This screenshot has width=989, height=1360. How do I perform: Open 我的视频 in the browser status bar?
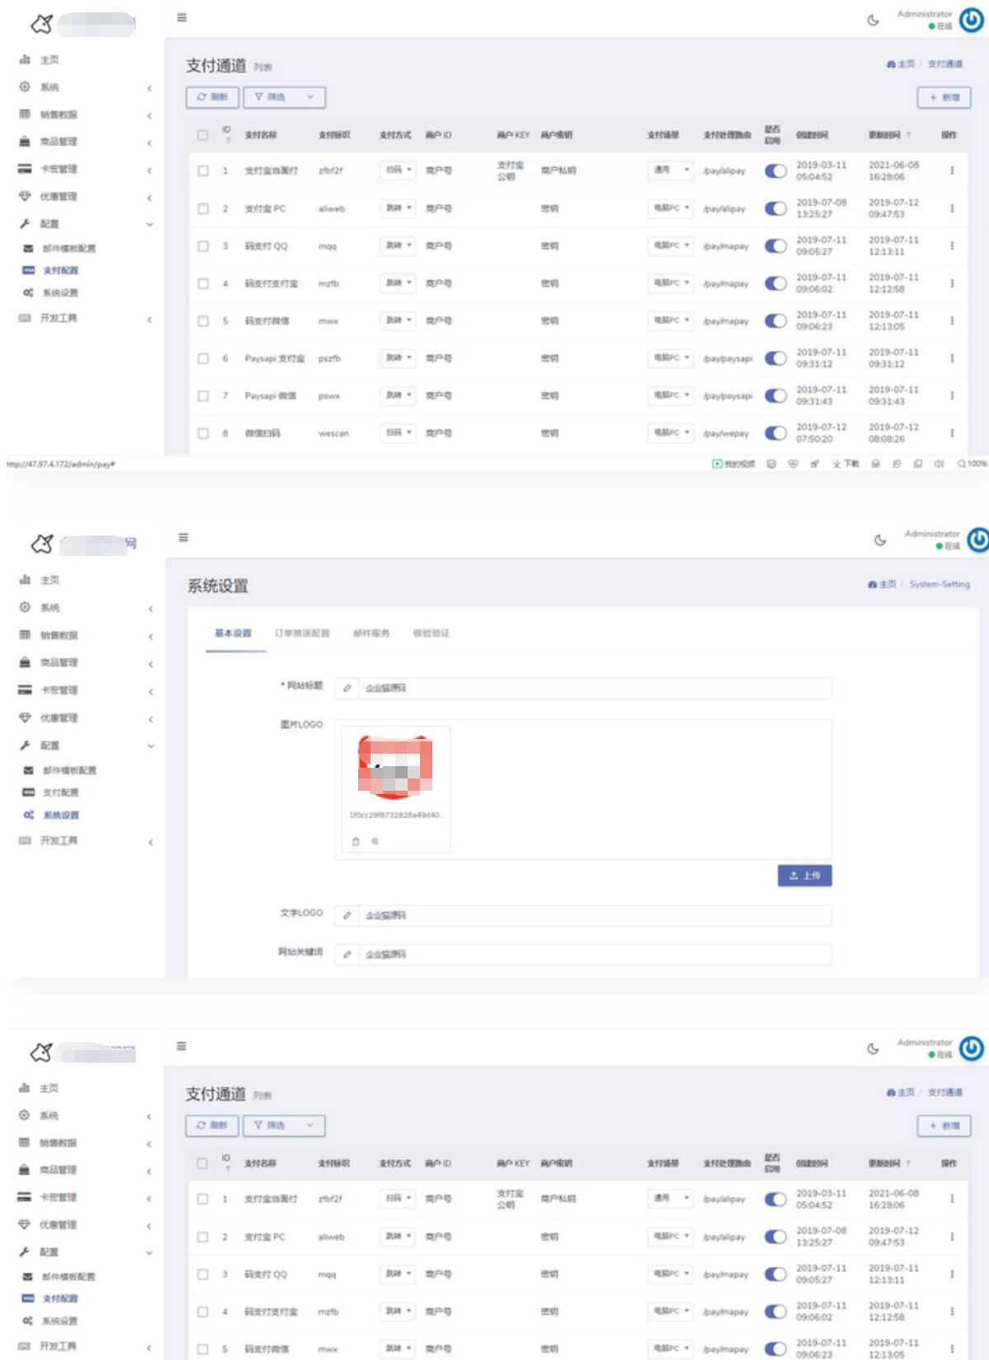734,464
